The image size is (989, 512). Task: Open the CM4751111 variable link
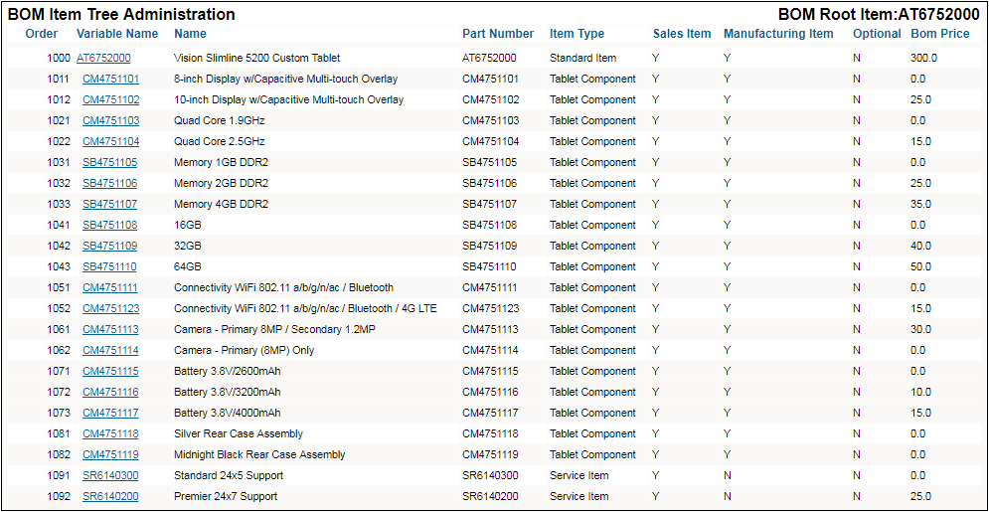[110, 287]
